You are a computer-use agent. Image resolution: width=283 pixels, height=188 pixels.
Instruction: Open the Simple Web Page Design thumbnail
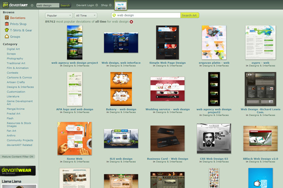tap(167, 42)
